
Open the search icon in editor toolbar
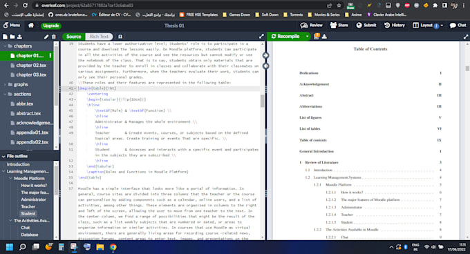(120, 37)
